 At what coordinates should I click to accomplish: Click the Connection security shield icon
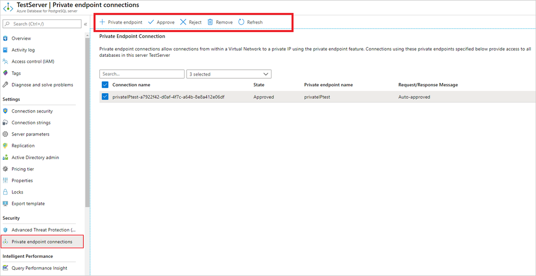[5, 111]
